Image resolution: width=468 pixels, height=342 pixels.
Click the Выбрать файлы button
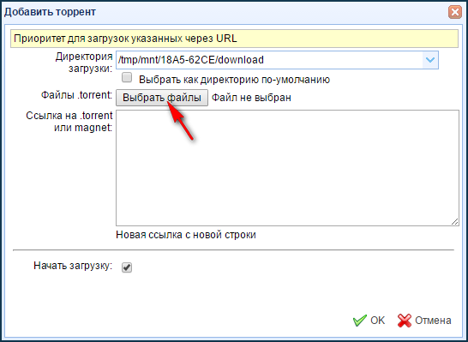[162, 98]
